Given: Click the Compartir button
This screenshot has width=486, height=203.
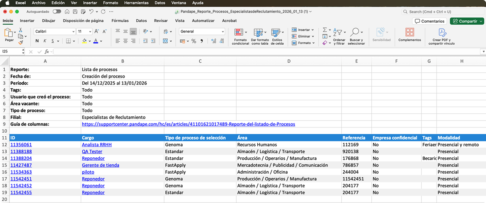Looking at the screenshot, I should coord(467,20).
